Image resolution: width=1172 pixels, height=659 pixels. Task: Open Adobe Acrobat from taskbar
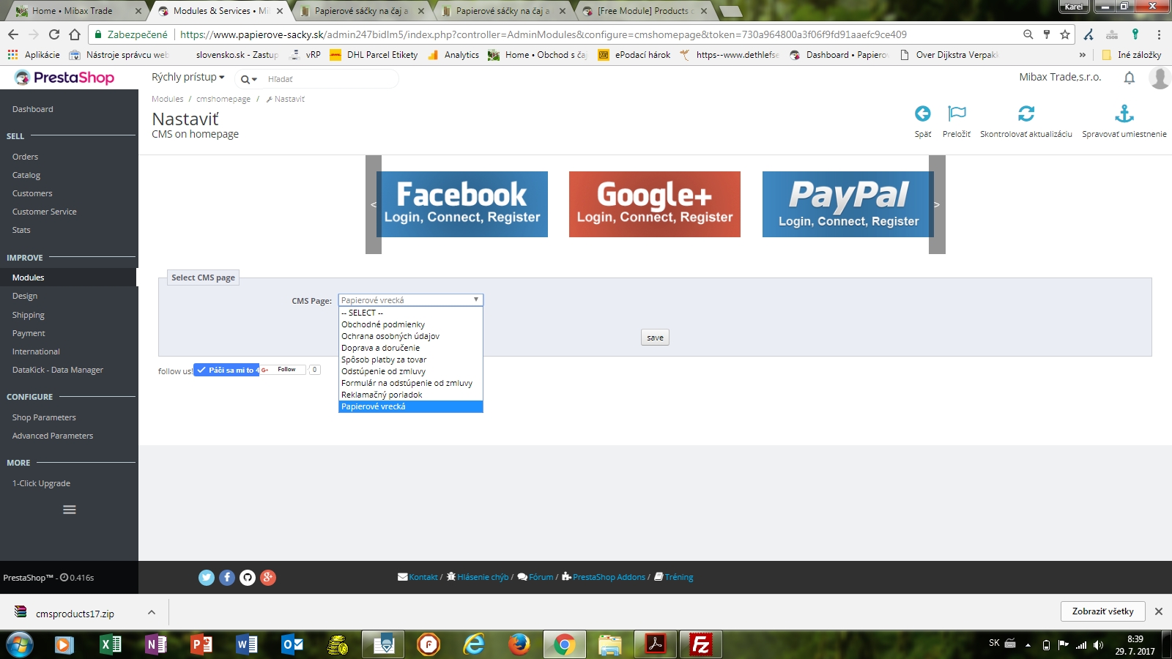pos(656,644)
